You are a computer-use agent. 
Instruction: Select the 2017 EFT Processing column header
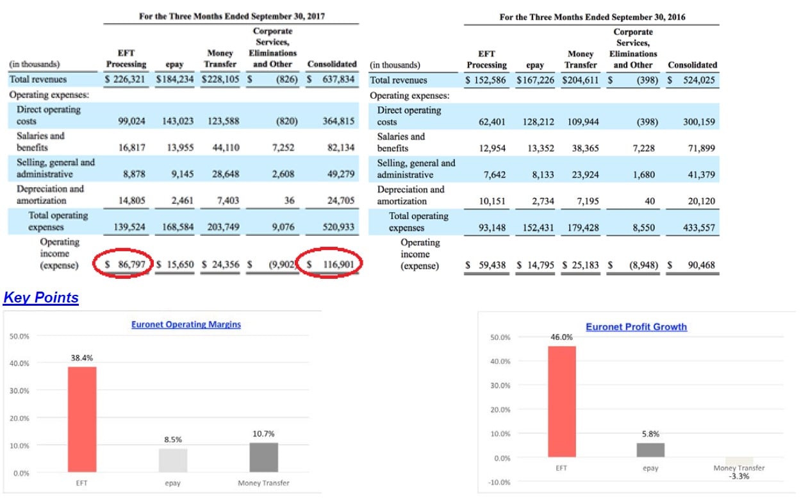[x=126, y=58]
